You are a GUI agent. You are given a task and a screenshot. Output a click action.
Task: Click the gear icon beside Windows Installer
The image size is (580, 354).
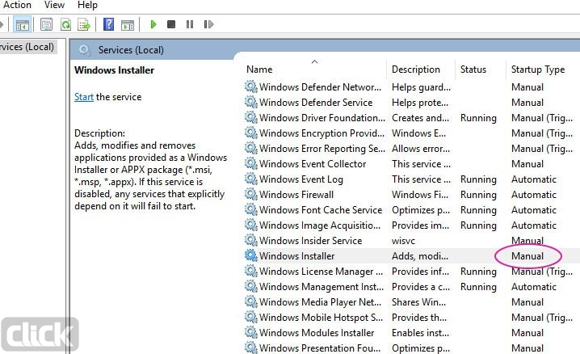click(x=250, y=255)
